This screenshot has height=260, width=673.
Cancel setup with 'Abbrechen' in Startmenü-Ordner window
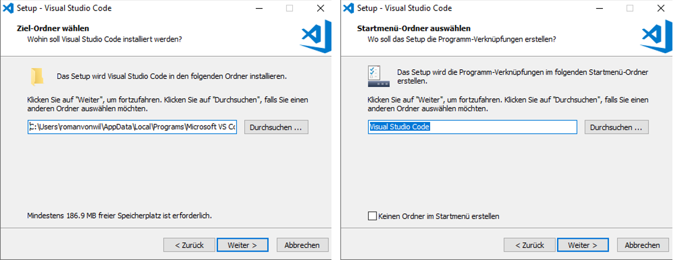point(643,245)
